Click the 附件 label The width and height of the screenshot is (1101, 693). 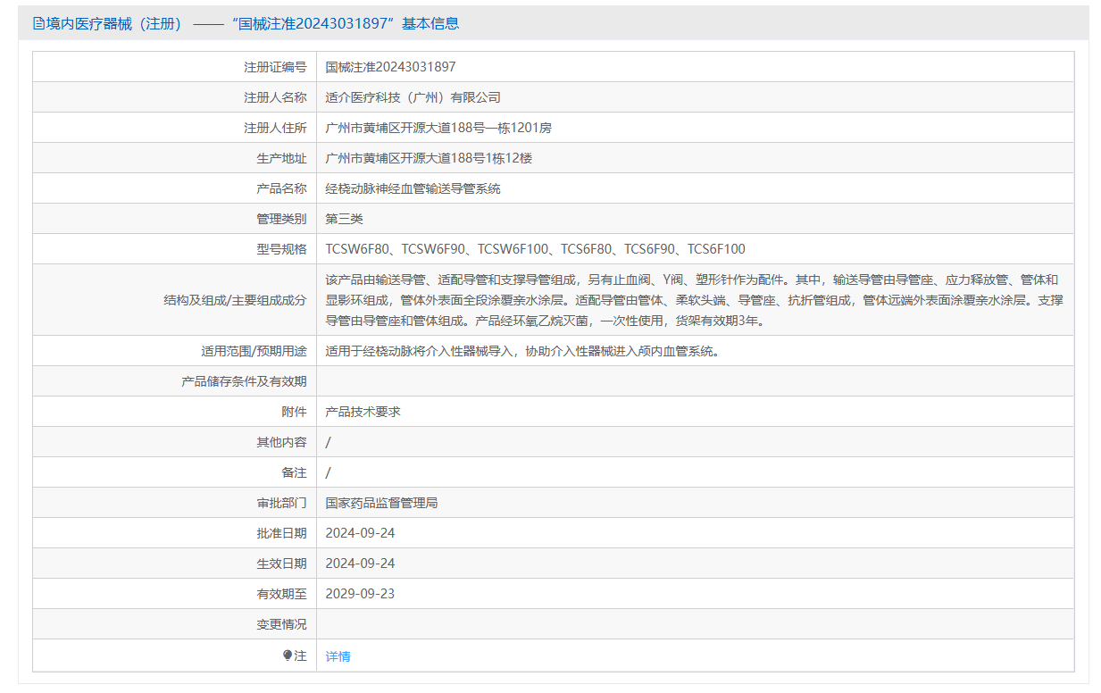(294, 412)
